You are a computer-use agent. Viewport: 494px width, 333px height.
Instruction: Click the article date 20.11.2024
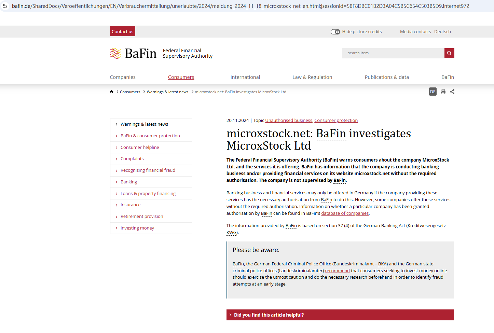tap(237, 121)
